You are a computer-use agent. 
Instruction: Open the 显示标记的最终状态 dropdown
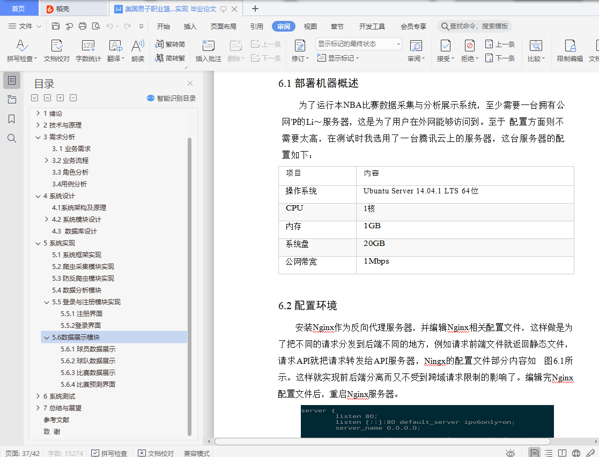click(x=359, y=44)
